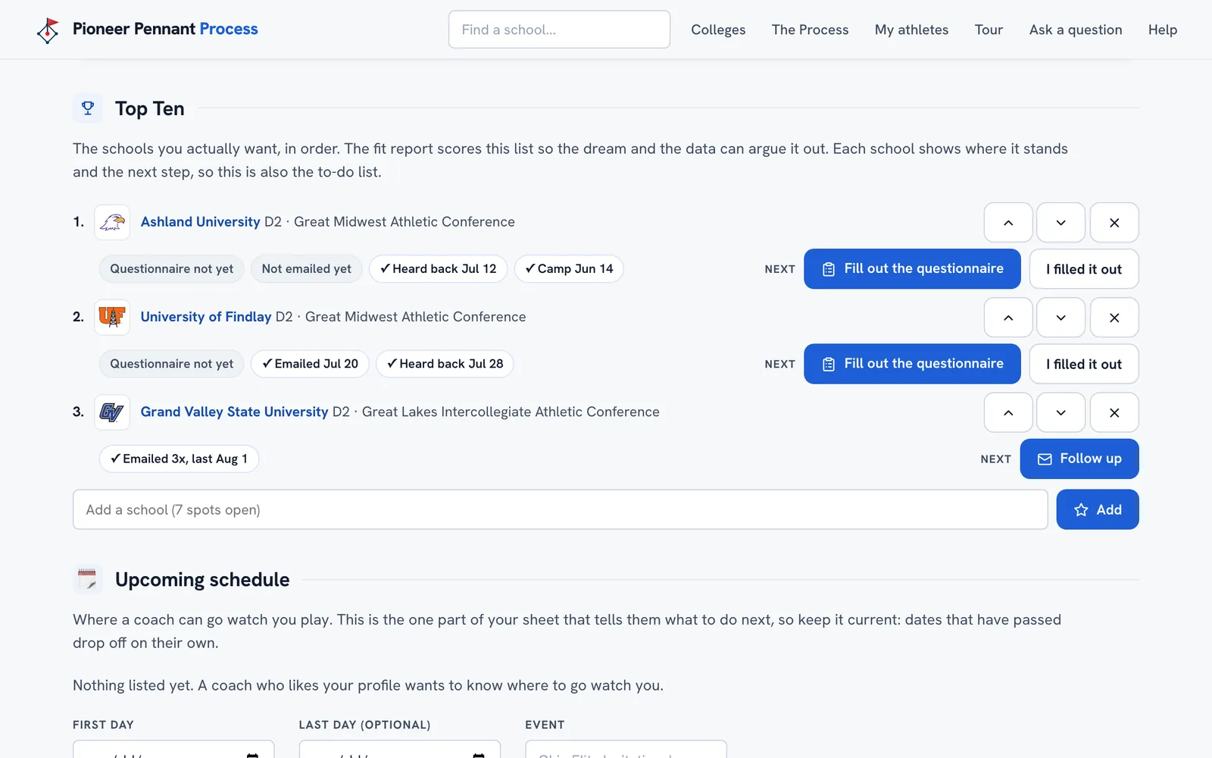Toggle Ashland's Questionnaire not yet chip
Screen dimensions: 1212x758
(172, 269)
